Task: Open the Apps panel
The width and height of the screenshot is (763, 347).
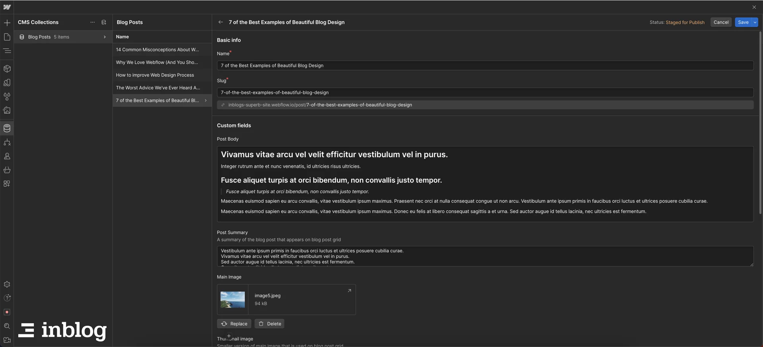Action: pos(7,184)
